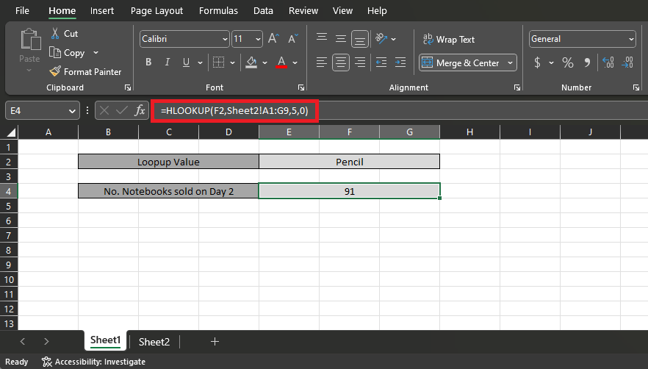
Task: Align text to middle vertically
Action: [341, 38]
